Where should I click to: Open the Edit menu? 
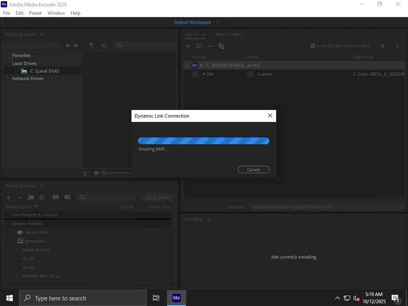tap(19, 13)
